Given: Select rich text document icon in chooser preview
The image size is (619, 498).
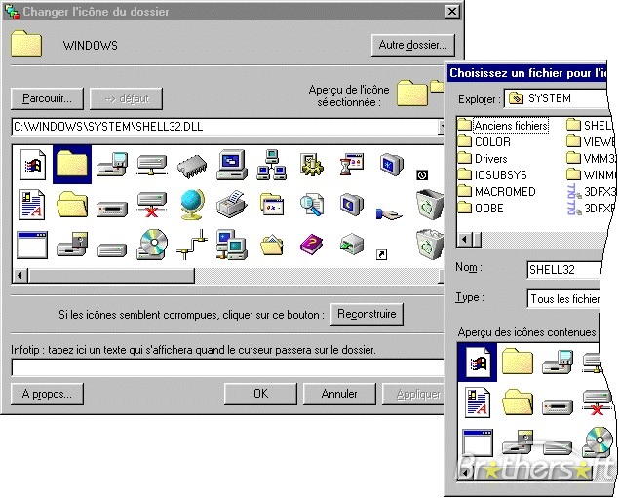Looking at the screenshot, I should 478,402.
